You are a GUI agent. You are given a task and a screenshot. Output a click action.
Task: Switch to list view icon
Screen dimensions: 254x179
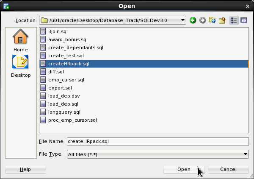[x=234, y=20]
